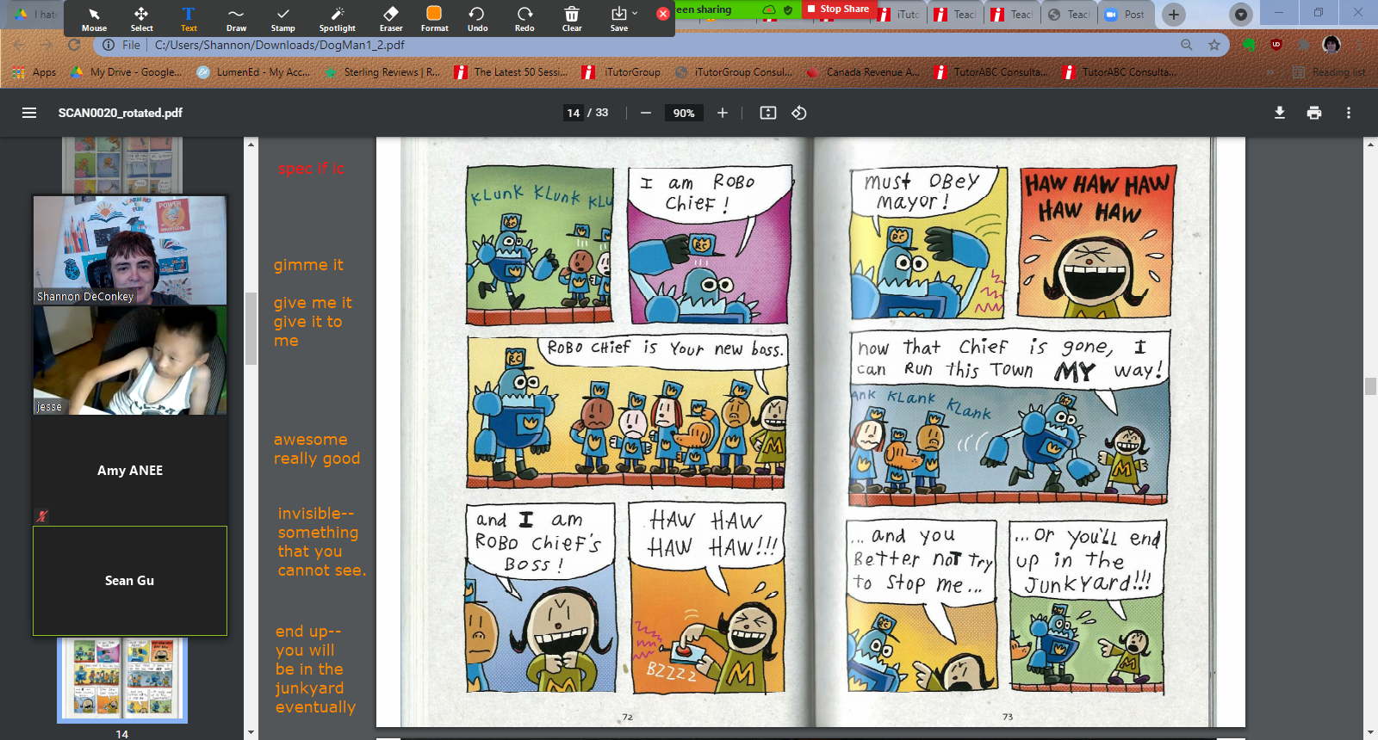Open the Stamp annotation tool
Viewport: 1378px width, 740px height.
coord(283,18)
